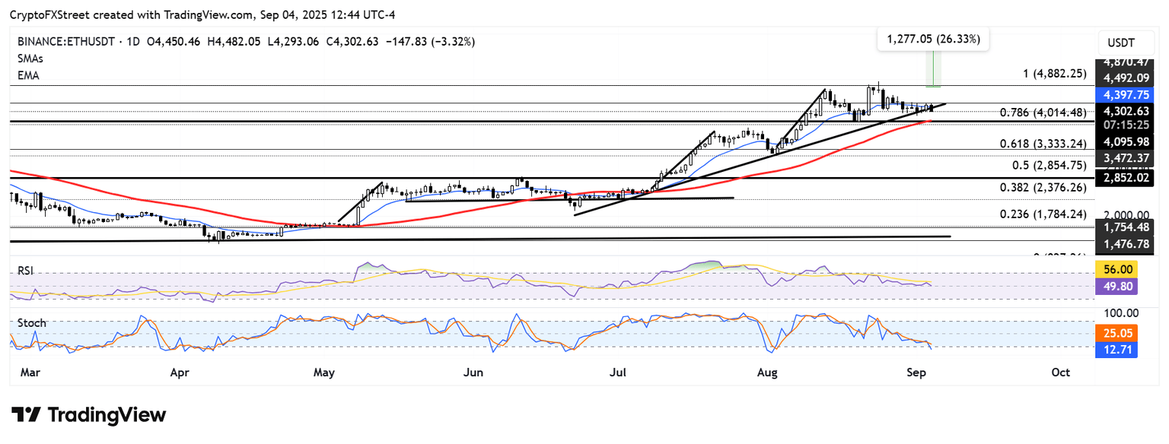This screenshot has height=444, width=1169.
Task: Click the blue 12.71 Stoch value tag
Action: pyautogui.click(x=1123, y=350)
